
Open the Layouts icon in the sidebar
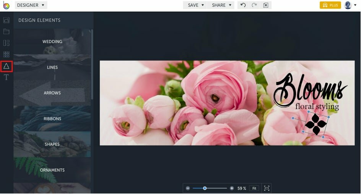pyautogui.click(x=6, y=43)
